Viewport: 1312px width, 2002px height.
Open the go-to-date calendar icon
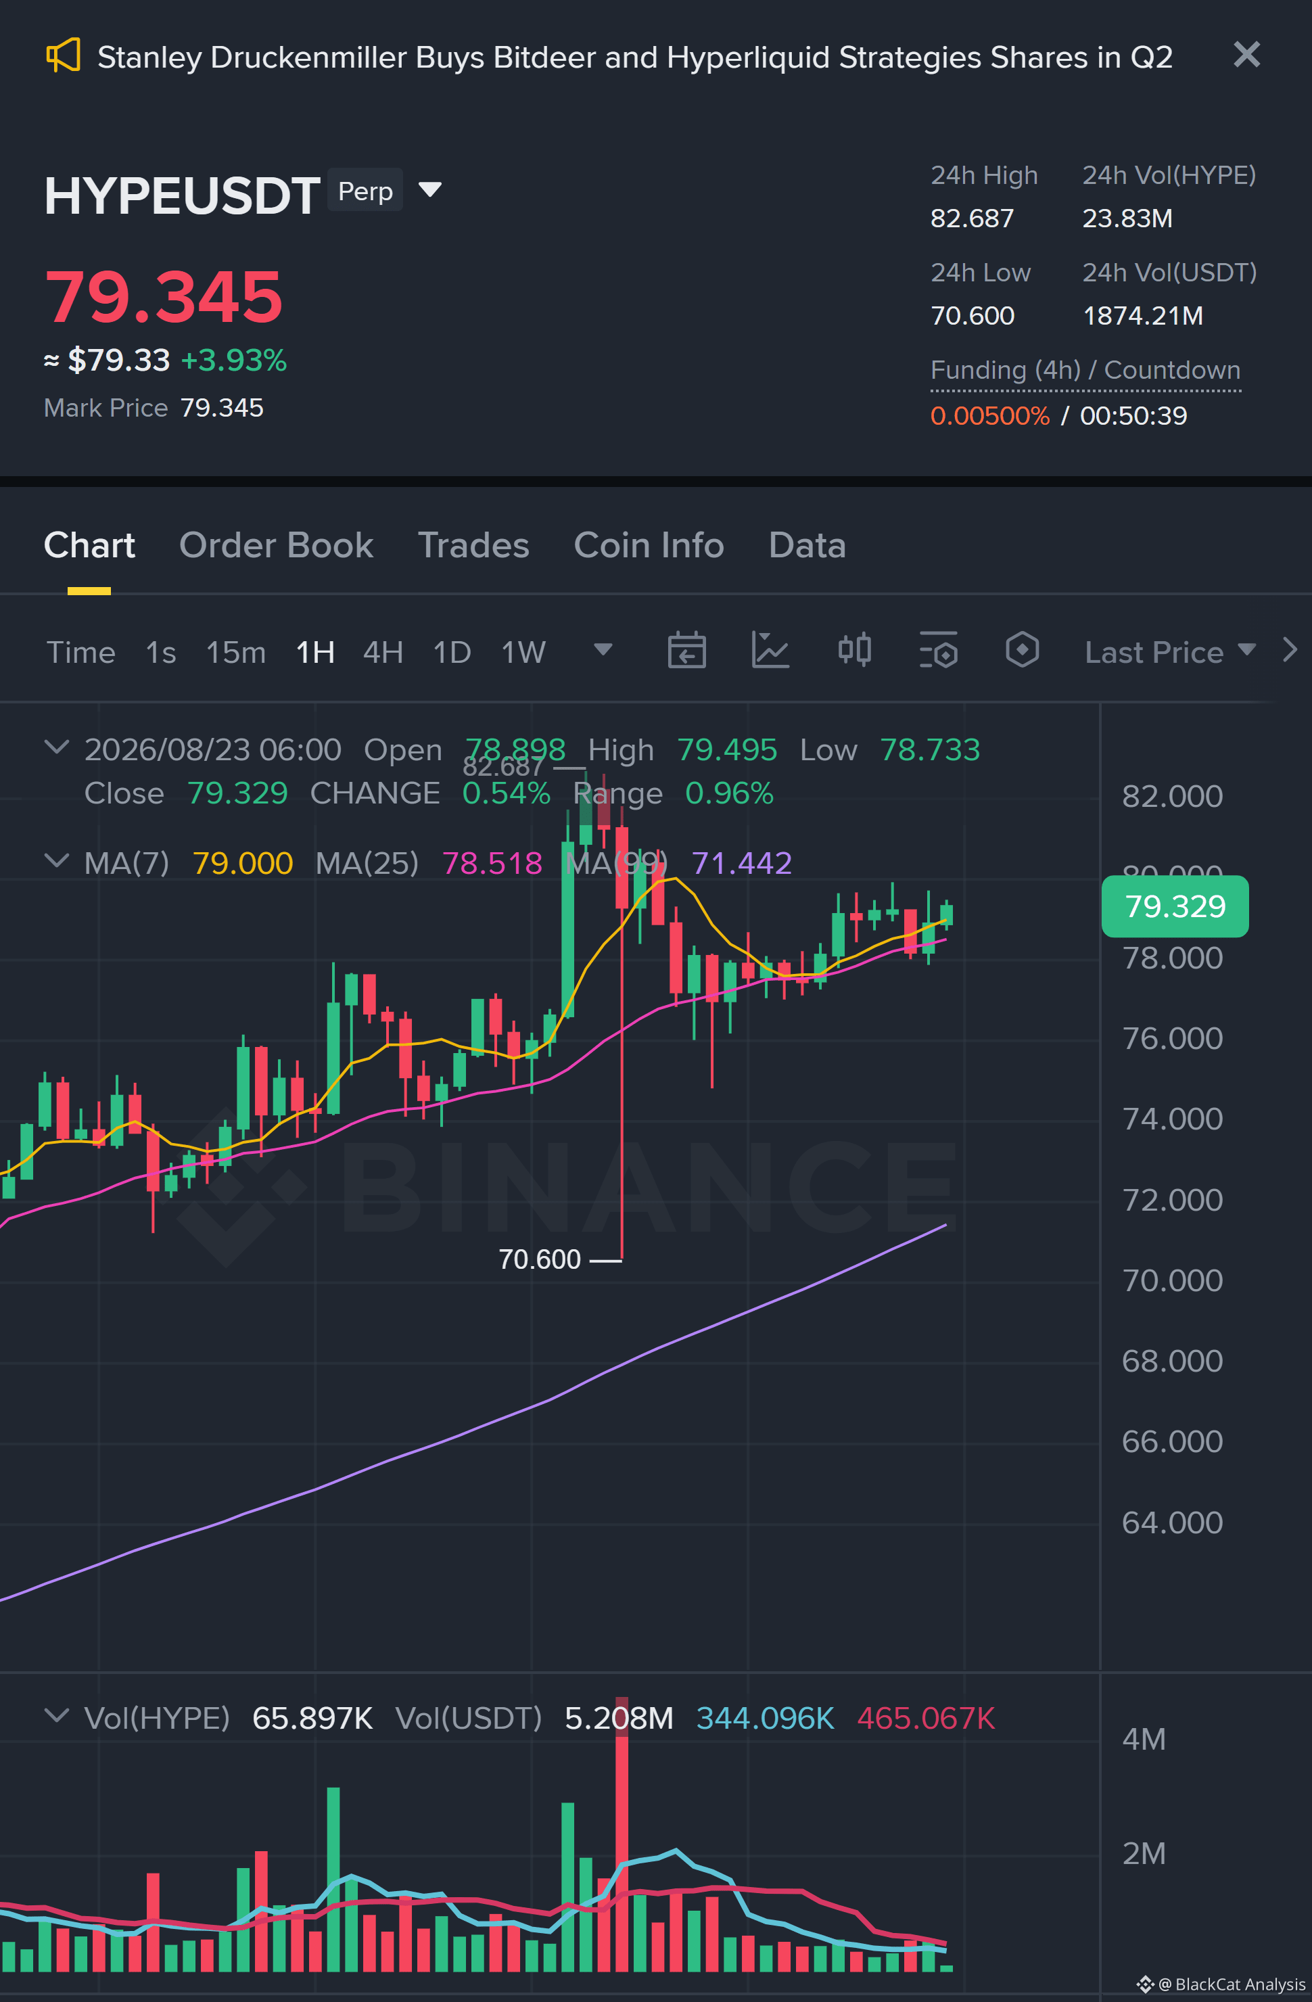tap(686, 650)
